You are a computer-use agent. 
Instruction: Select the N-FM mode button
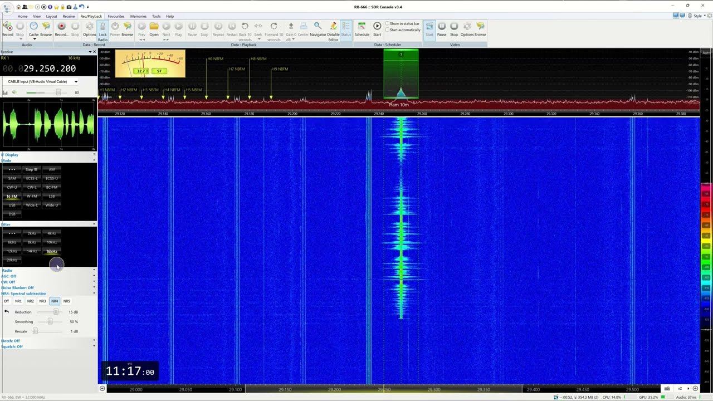(x=12, y=196)
